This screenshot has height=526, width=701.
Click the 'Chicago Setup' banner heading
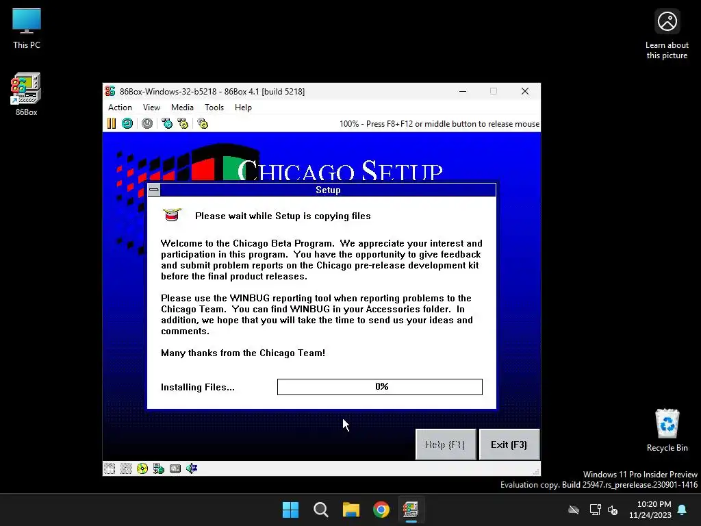340,171
